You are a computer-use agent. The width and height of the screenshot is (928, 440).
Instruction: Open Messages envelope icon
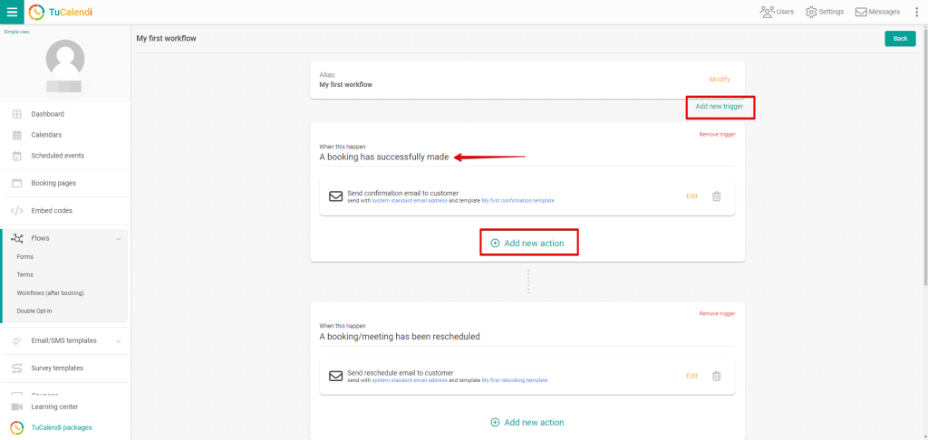861,12
